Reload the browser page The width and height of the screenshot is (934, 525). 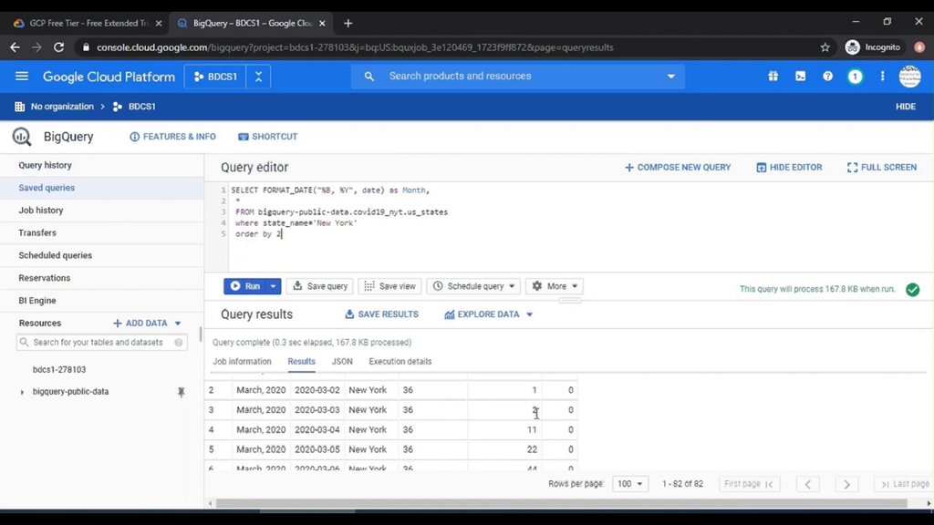[x=58, y=47]
